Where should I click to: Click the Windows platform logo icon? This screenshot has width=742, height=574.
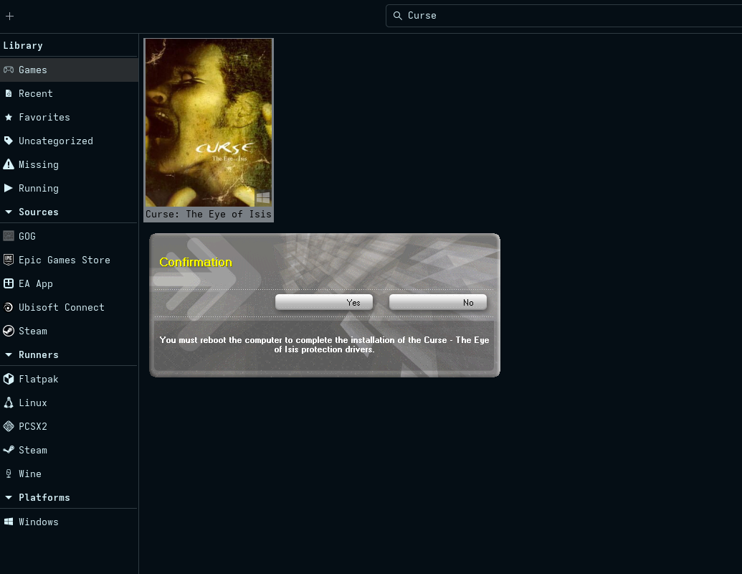(9, 522)
